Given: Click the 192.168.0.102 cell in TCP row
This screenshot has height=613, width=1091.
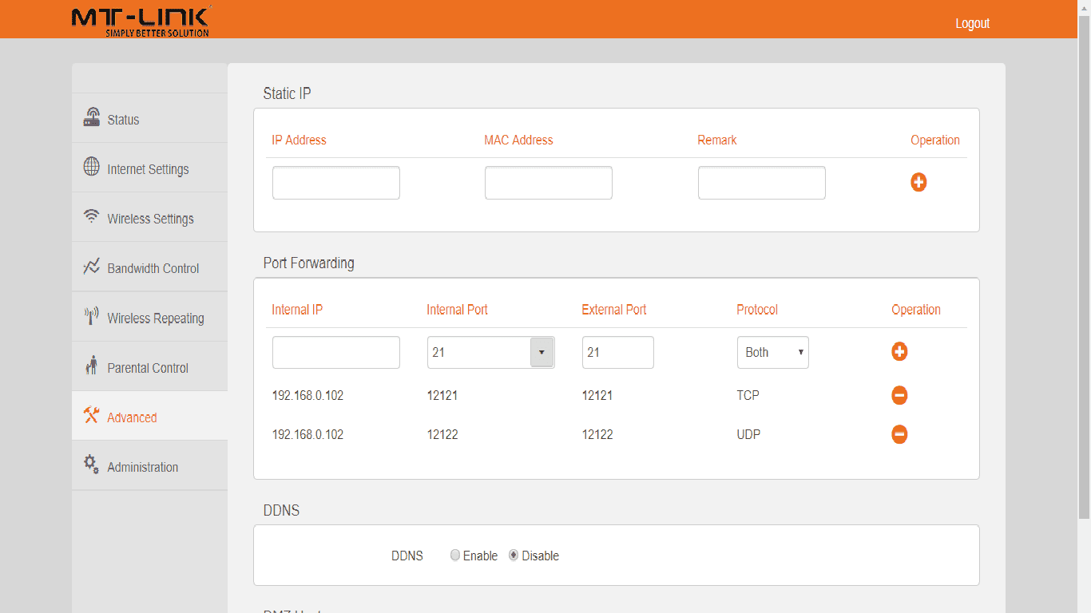Looking at the screenshot, I should 307,395.
